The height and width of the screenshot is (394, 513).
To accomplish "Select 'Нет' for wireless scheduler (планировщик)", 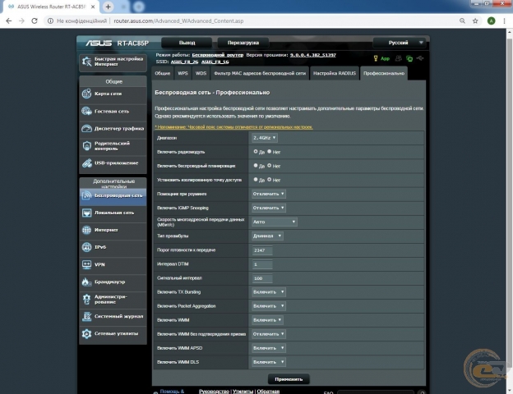I will [270, 166].
